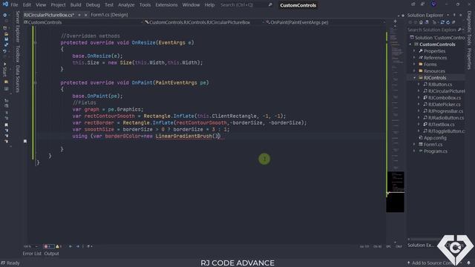Image resolution: width=475 pixels, height=267 pixels.
Task: Open Solution Explorer window options dropdown
Action: 448,15
